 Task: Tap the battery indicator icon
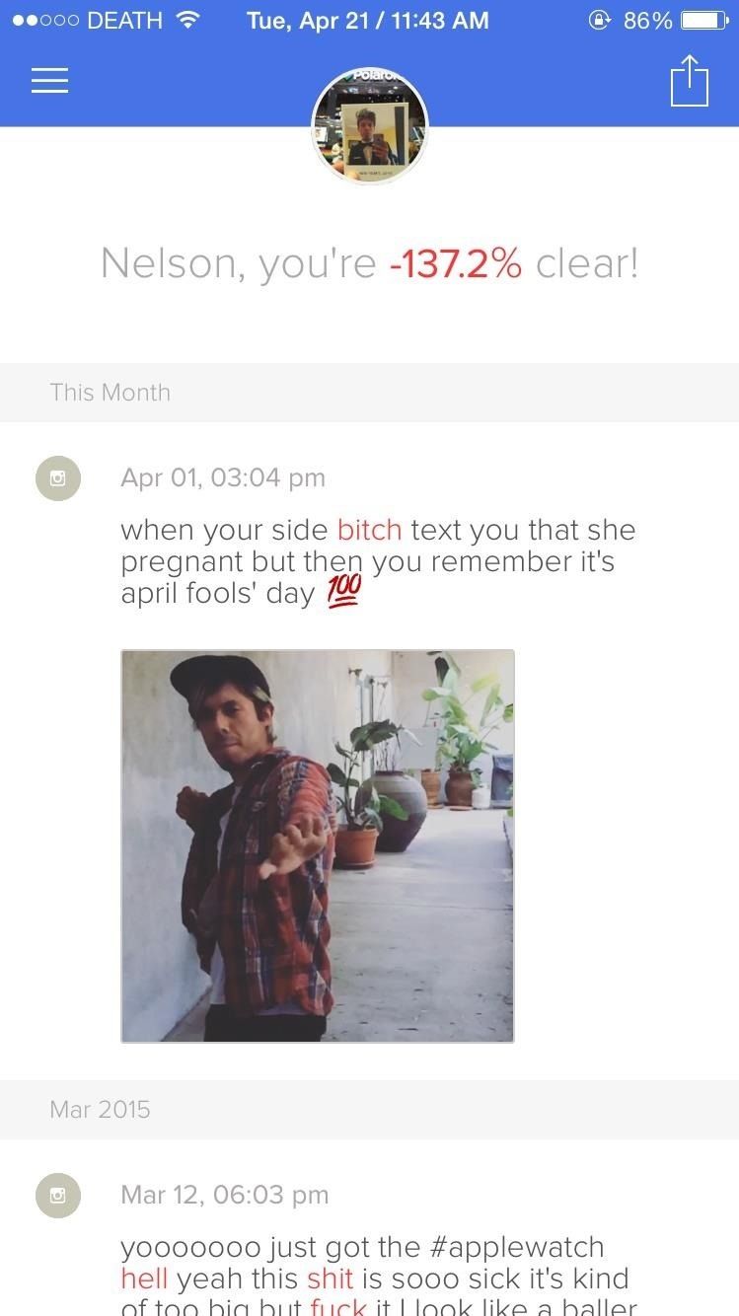coord(705,20)
